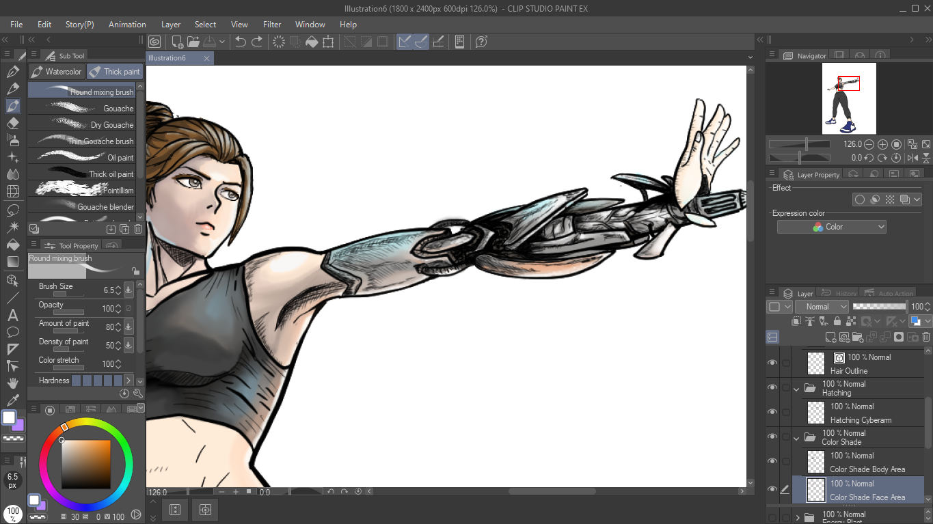This screenshot has width=933, height=524.
Task: Click the Thick paint tab button
Action: (114, 72)
